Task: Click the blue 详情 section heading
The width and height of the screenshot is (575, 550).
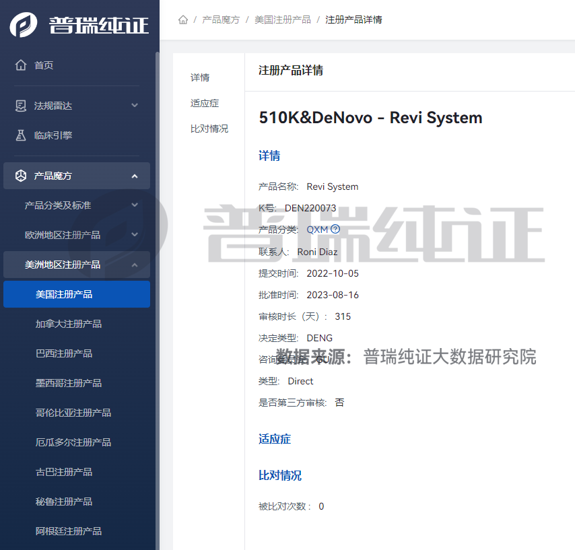Action: coord(269,156)
